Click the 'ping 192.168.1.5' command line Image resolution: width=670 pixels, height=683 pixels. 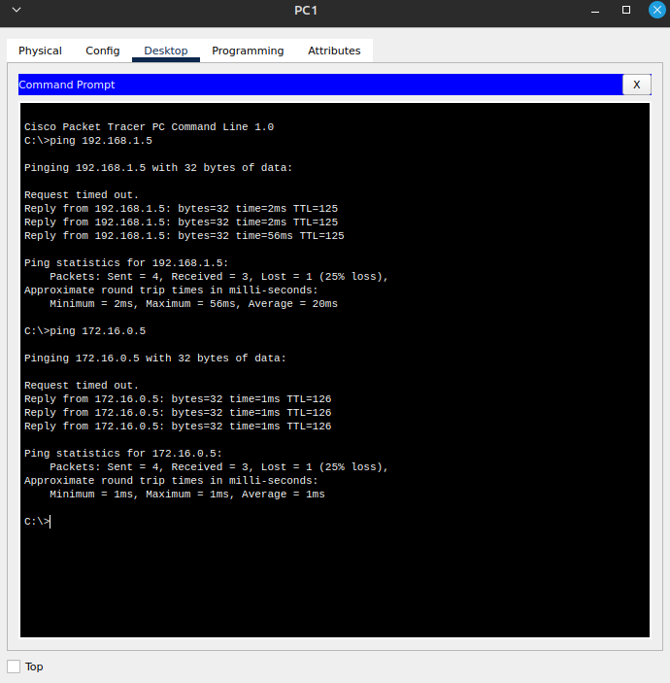click(x=87, y=141)
